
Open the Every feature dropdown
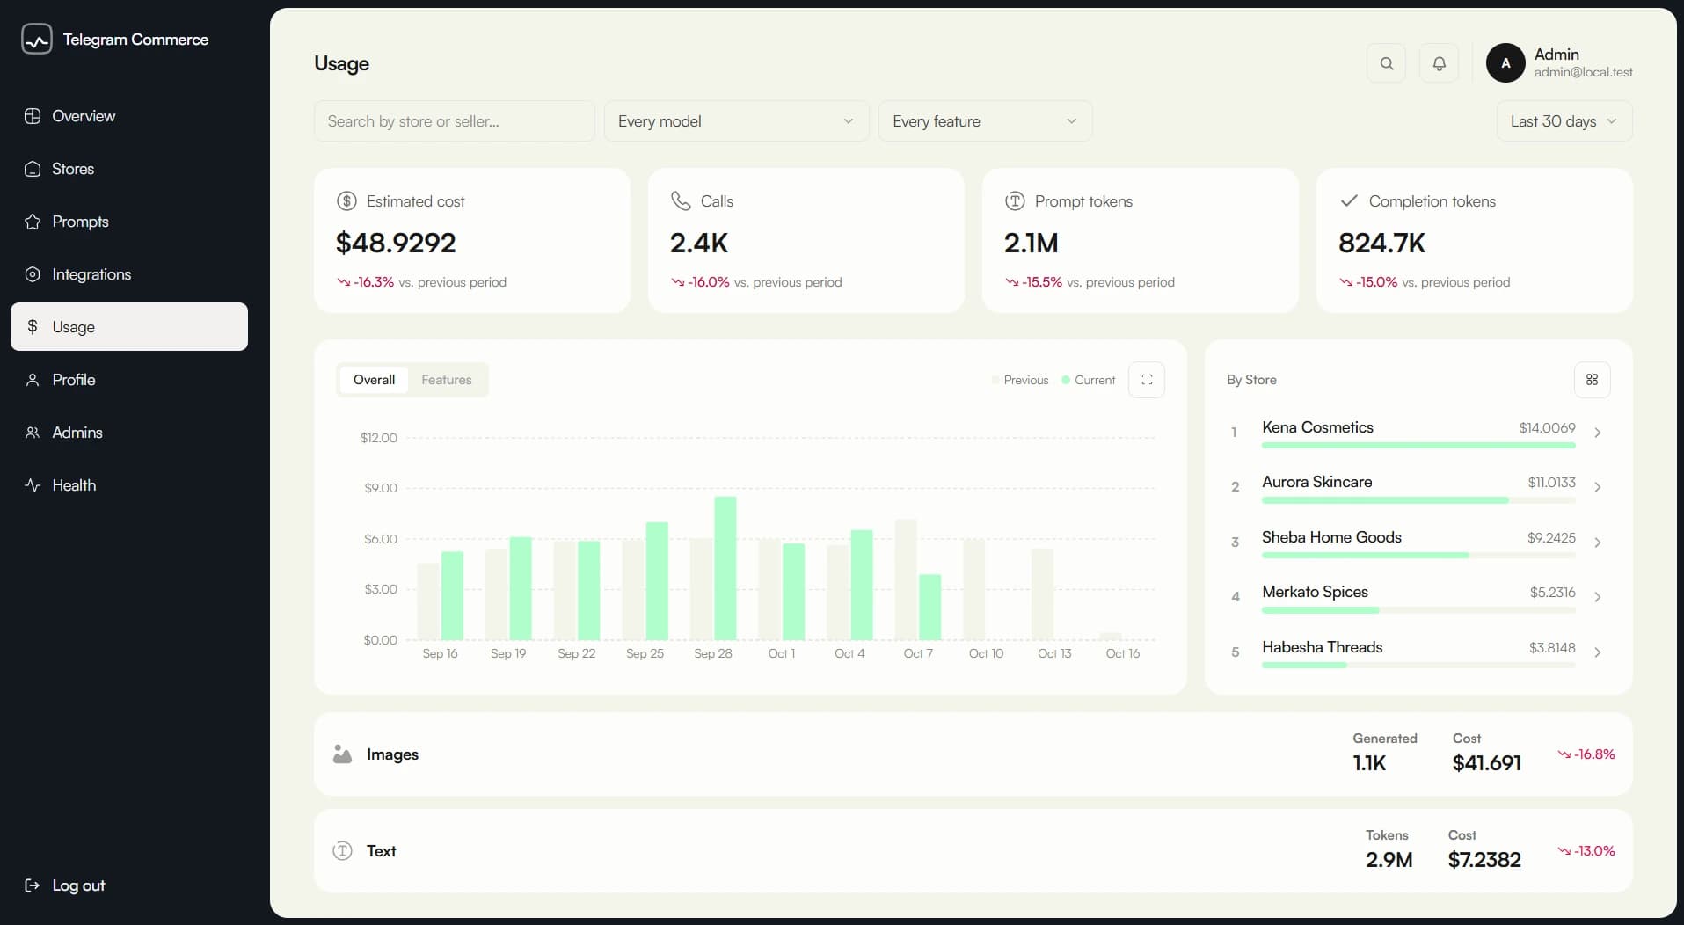click(x=985, y=121)
